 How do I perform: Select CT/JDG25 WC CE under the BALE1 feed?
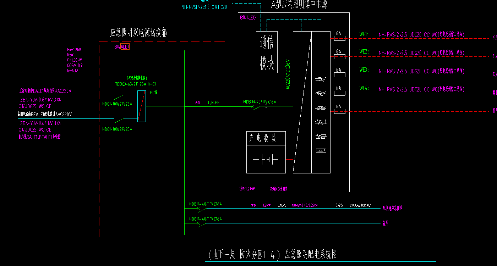(x=35, y=106)
